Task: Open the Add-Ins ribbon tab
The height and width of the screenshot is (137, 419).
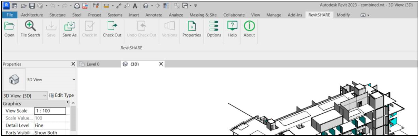Action: [x=295, y=15]
